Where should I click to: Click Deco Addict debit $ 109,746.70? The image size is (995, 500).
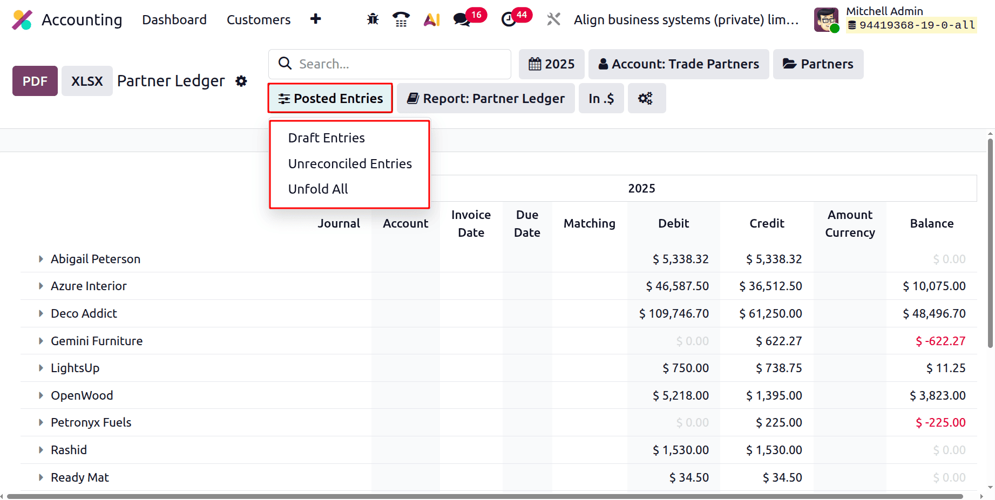pos(674,314)
